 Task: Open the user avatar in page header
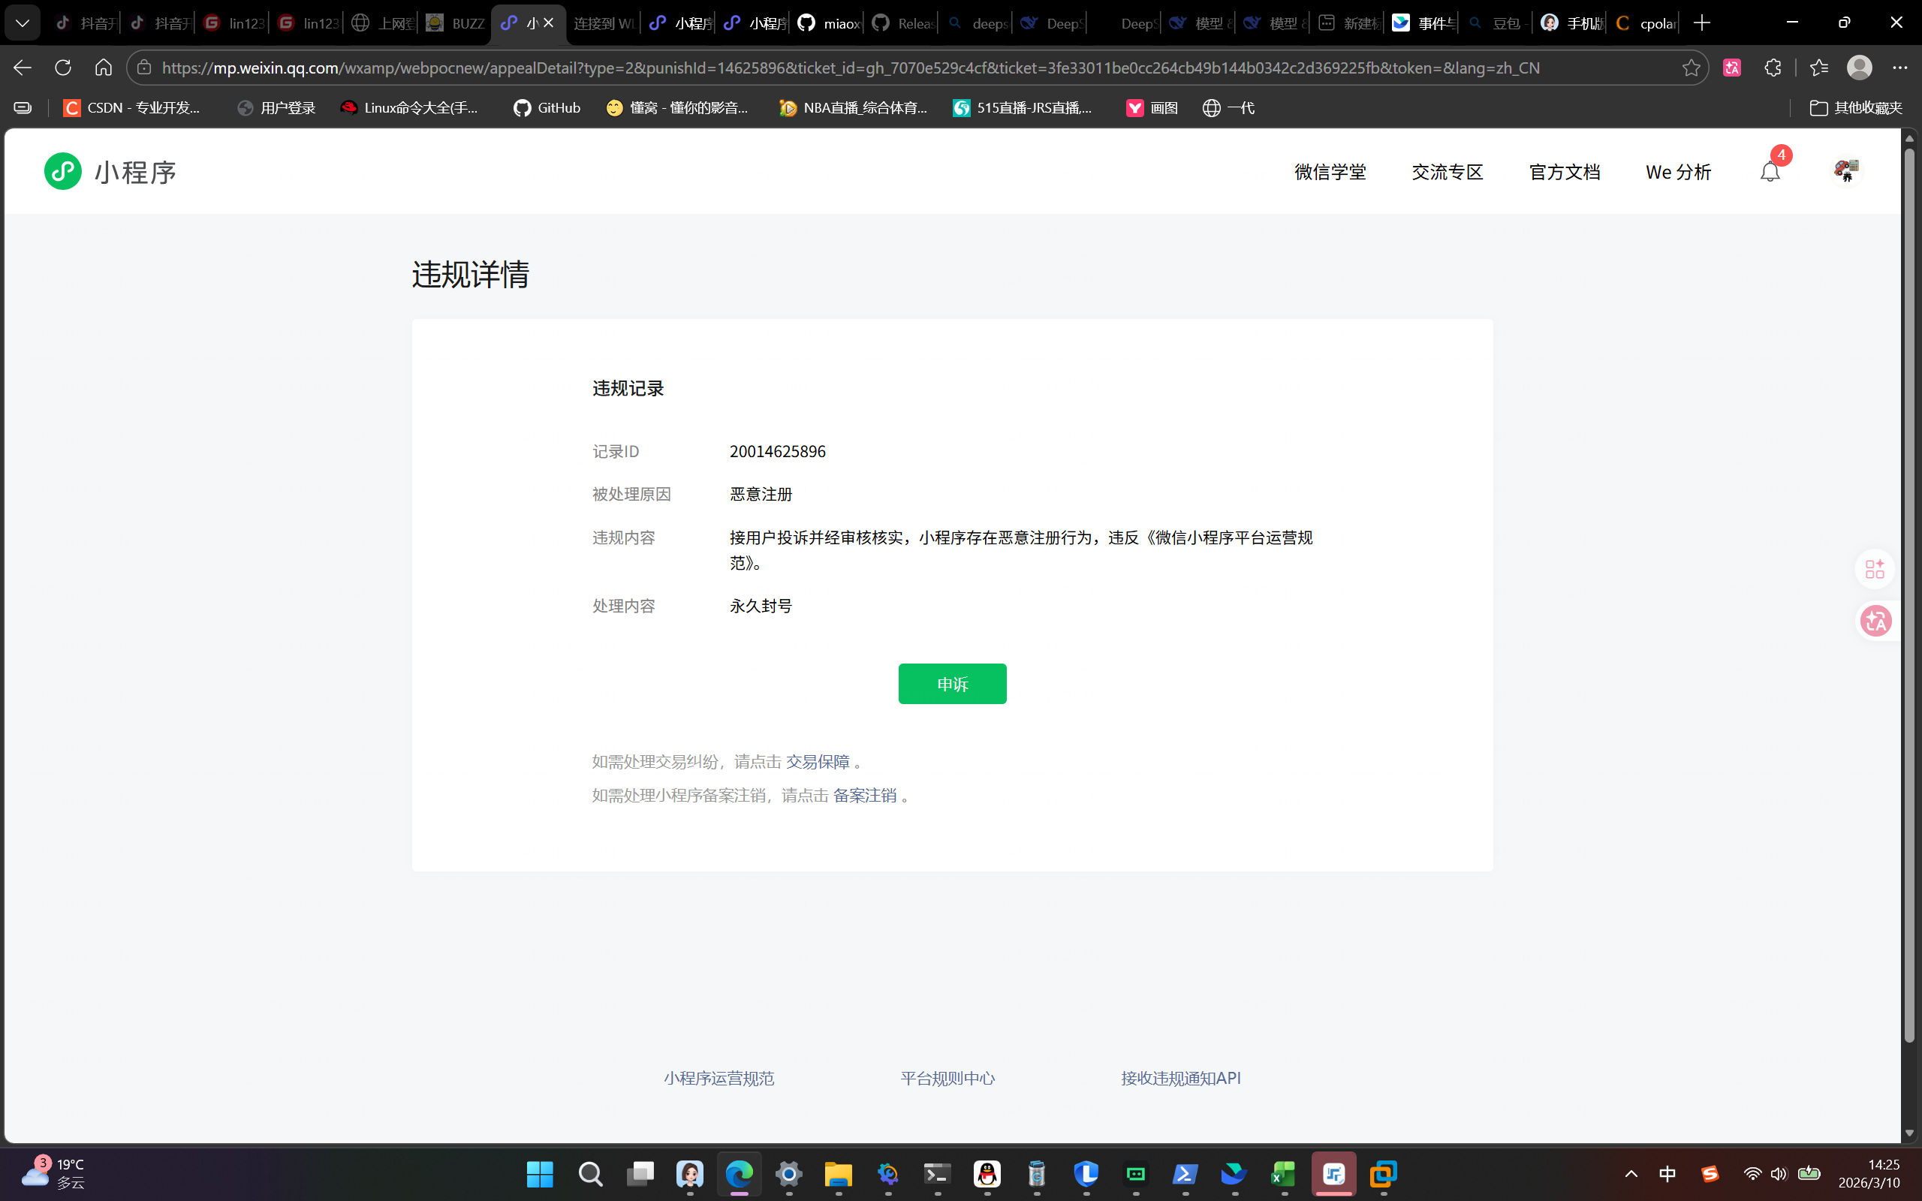(1845, 170)
